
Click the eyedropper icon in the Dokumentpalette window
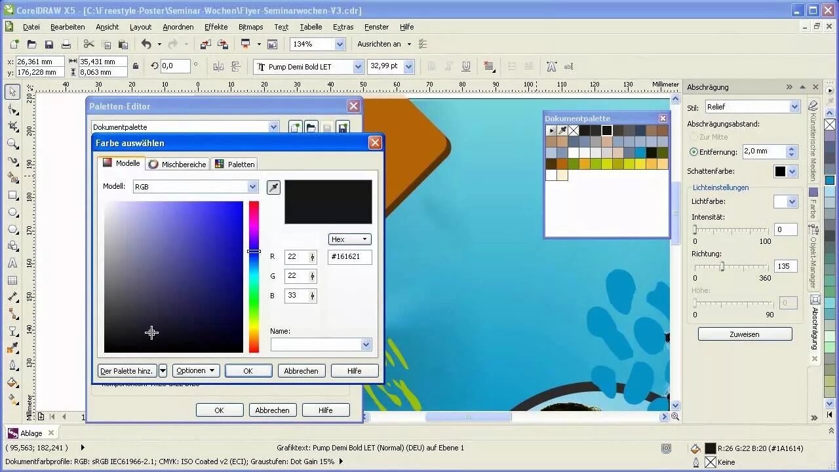[562, 130]
